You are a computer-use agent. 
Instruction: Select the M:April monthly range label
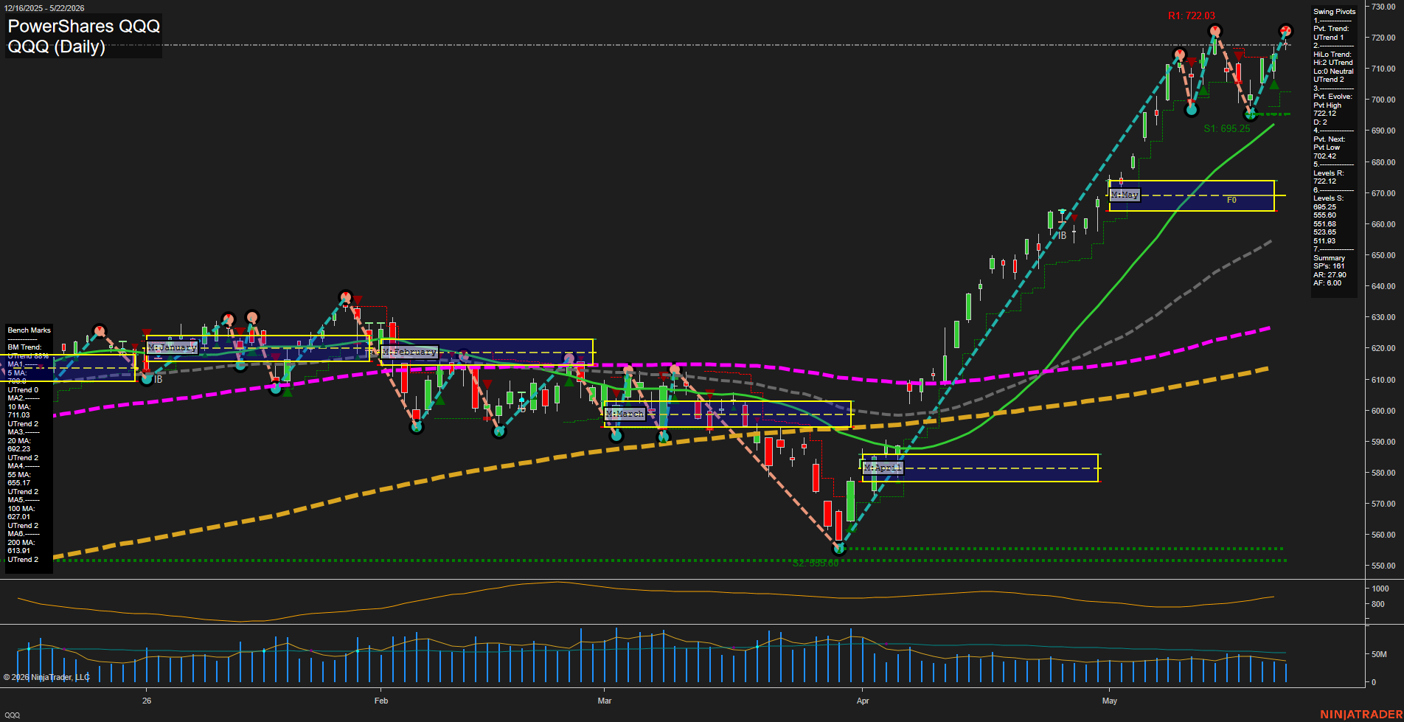coord(883,468)
